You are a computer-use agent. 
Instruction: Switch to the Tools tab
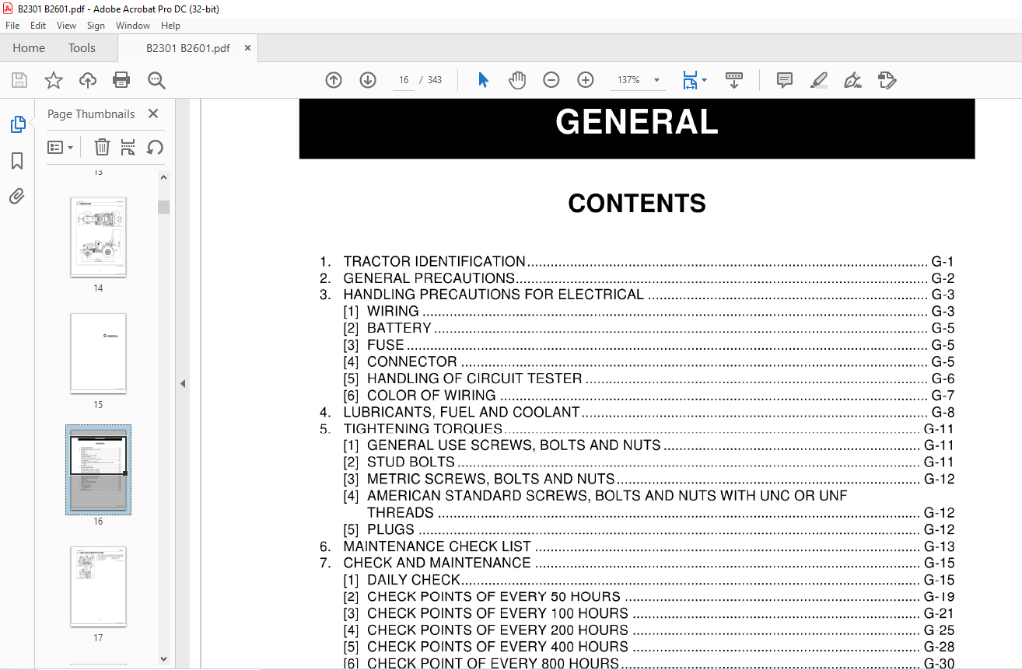(82, 48)
